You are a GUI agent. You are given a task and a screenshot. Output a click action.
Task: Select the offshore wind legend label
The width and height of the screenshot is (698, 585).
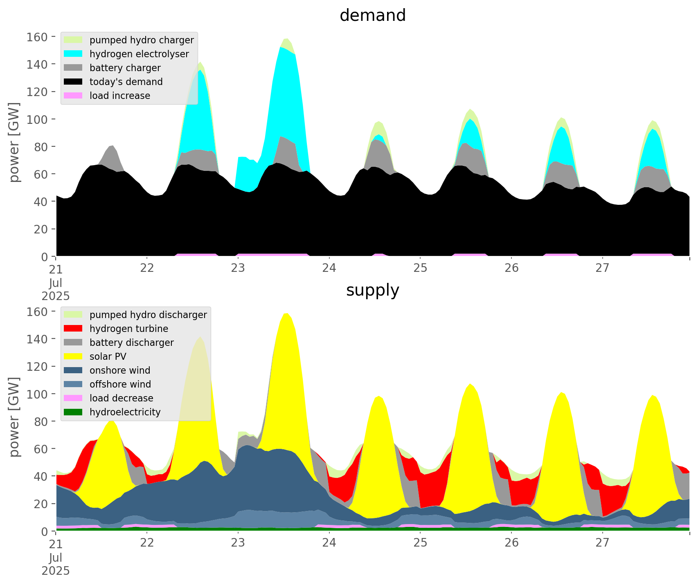(x=120, y=384)
